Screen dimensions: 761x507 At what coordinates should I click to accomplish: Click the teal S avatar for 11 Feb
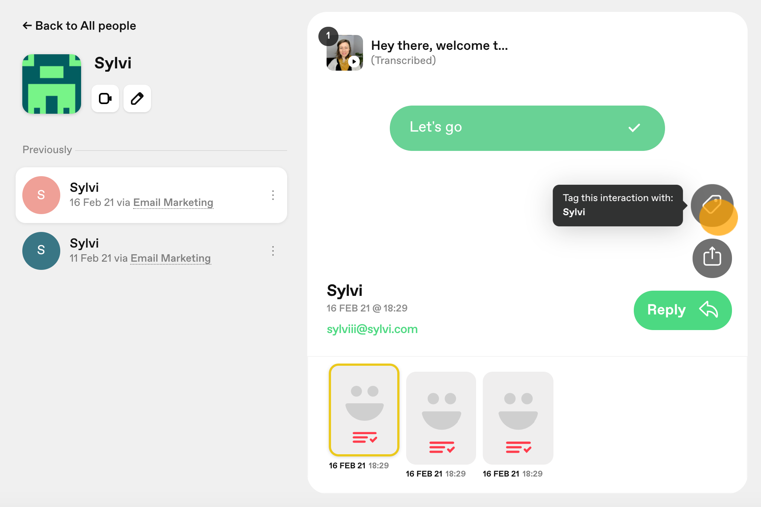pyautogui.click(x=41, y=251)
